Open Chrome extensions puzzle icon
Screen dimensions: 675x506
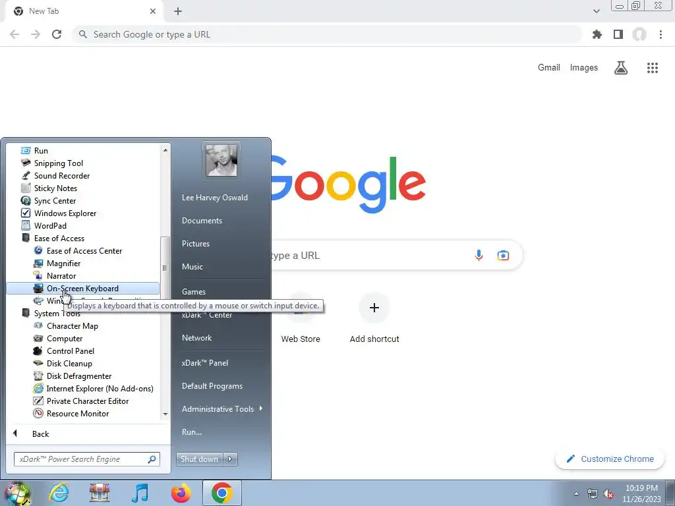[x=597, y=34]
